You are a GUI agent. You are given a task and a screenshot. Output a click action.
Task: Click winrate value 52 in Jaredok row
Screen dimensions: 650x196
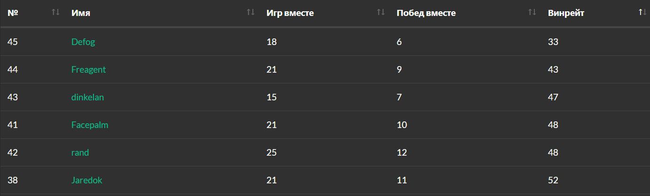click(x=553, y=181)
